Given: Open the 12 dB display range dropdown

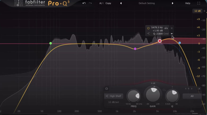Looking at the screenshot, I should tap(197, 11).
